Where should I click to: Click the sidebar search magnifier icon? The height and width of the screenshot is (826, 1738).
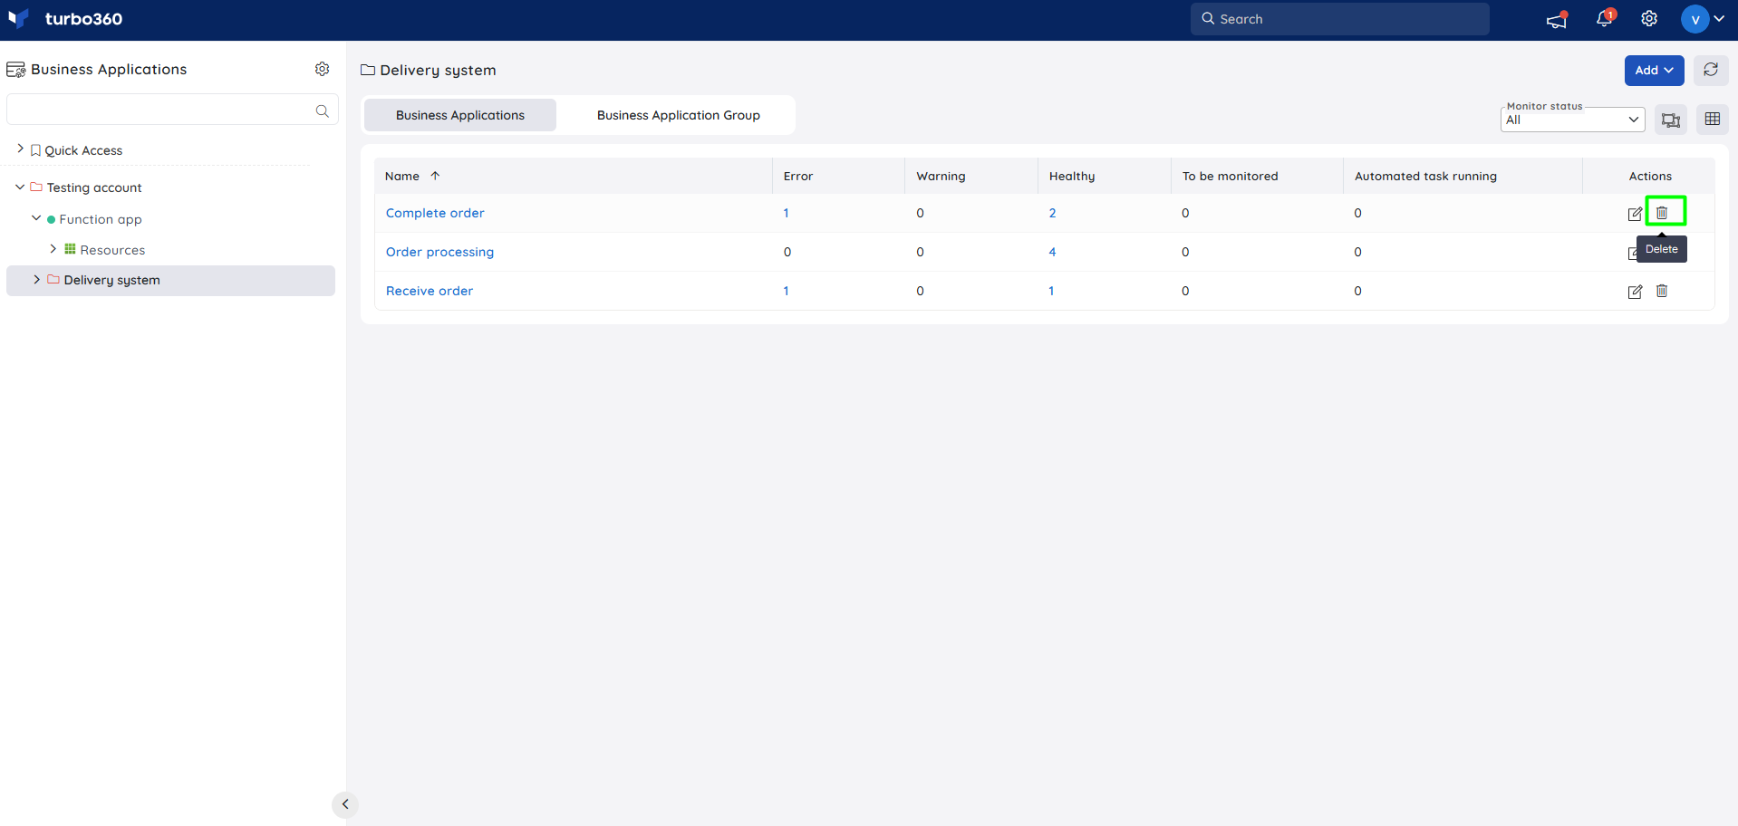click(322, 110)
